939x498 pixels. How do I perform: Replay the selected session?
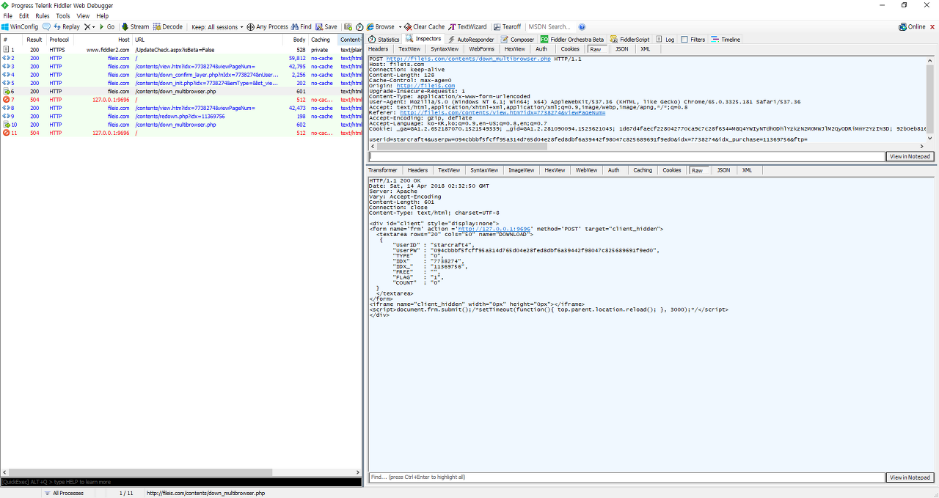coord(67,26)
